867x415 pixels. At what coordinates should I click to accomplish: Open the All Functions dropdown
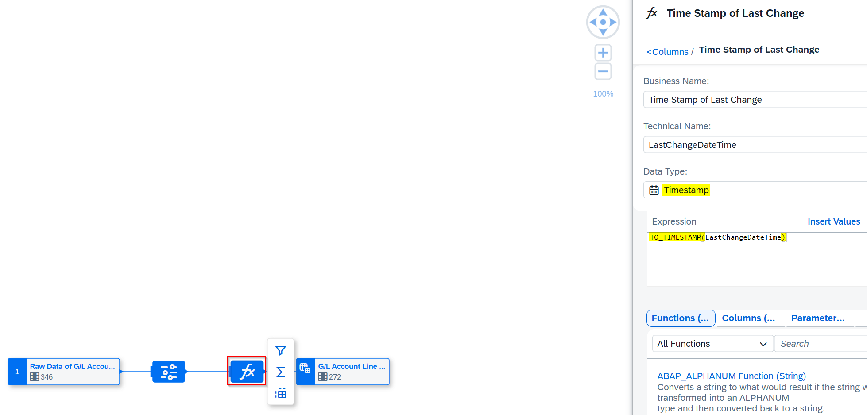[x=712, y=344]
